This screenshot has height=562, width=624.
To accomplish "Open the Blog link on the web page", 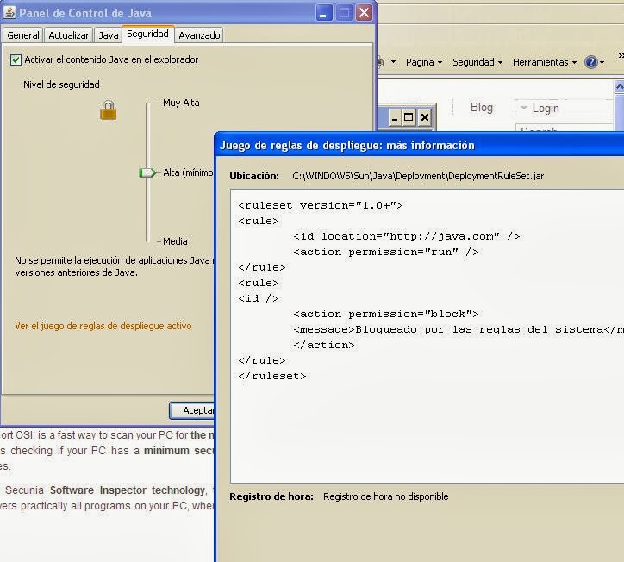I will pyautogui.click(x=481, y=108).
